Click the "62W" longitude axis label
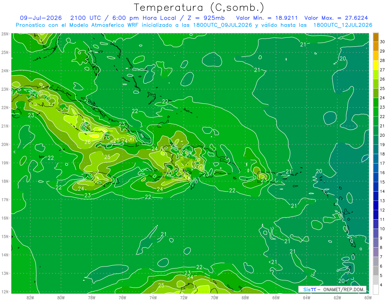 [337, 297]
